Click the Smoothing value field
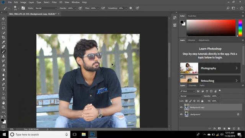The width and height of the screenshot is (245, 138). coord(121,8)
